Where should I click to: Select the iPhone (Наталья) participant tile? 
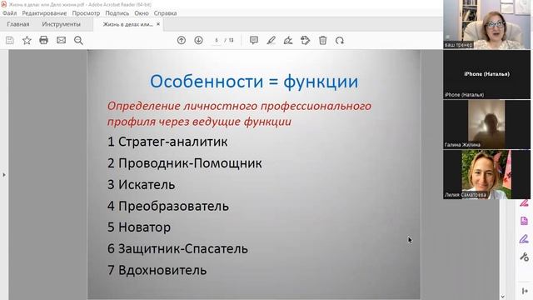(486, 74)
